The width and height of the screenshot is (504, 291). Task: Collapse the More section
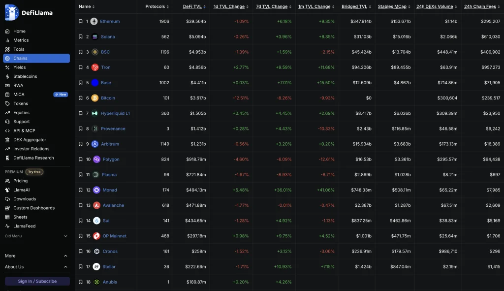tap(36, 256)
